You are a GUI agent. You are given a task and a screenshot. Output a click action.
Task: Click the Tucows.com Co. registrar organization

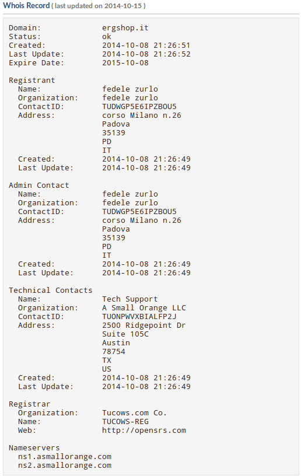[134, 413]
